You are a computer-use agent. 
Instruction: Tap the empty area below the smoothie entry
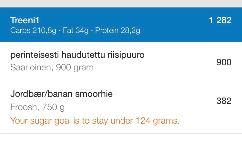pos(121,138)
